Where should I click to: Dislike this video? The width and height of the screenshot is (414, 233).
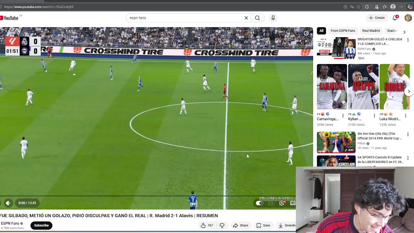tap(222, 226)
